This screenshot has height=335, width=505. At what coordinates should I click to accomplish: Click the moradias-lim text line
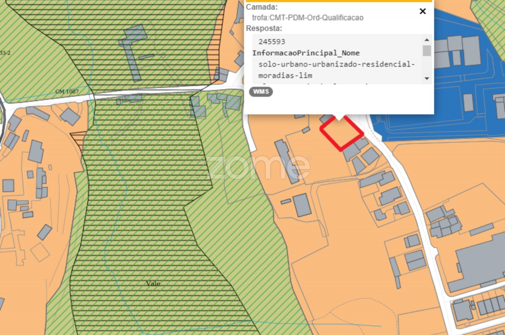coord(285,76)
